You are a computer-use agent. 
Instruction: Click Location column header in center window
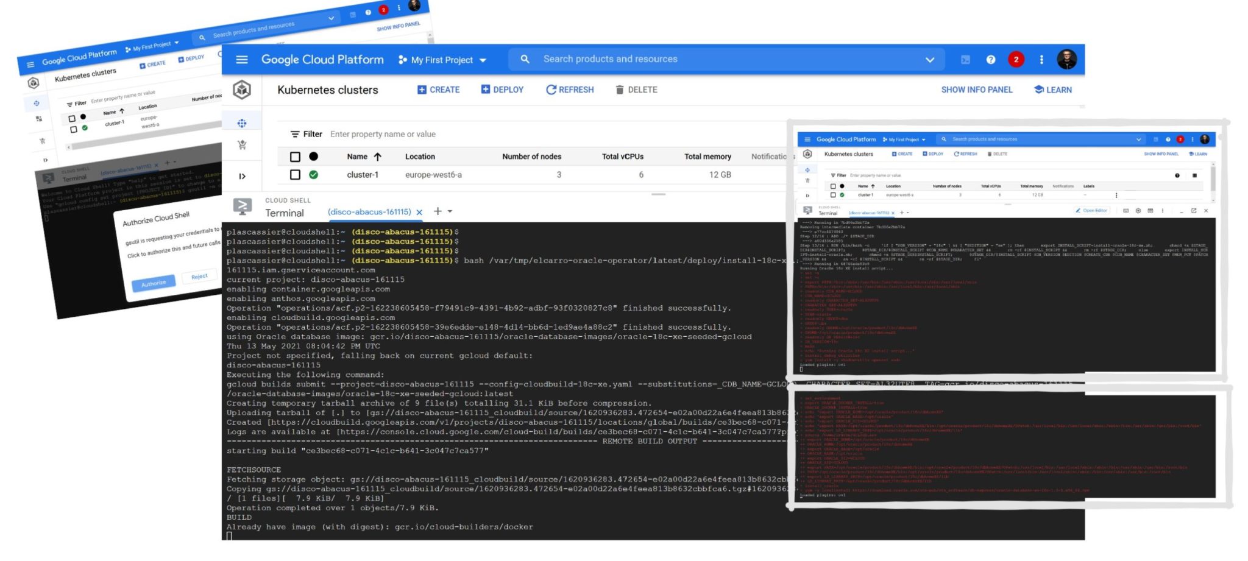420,157
